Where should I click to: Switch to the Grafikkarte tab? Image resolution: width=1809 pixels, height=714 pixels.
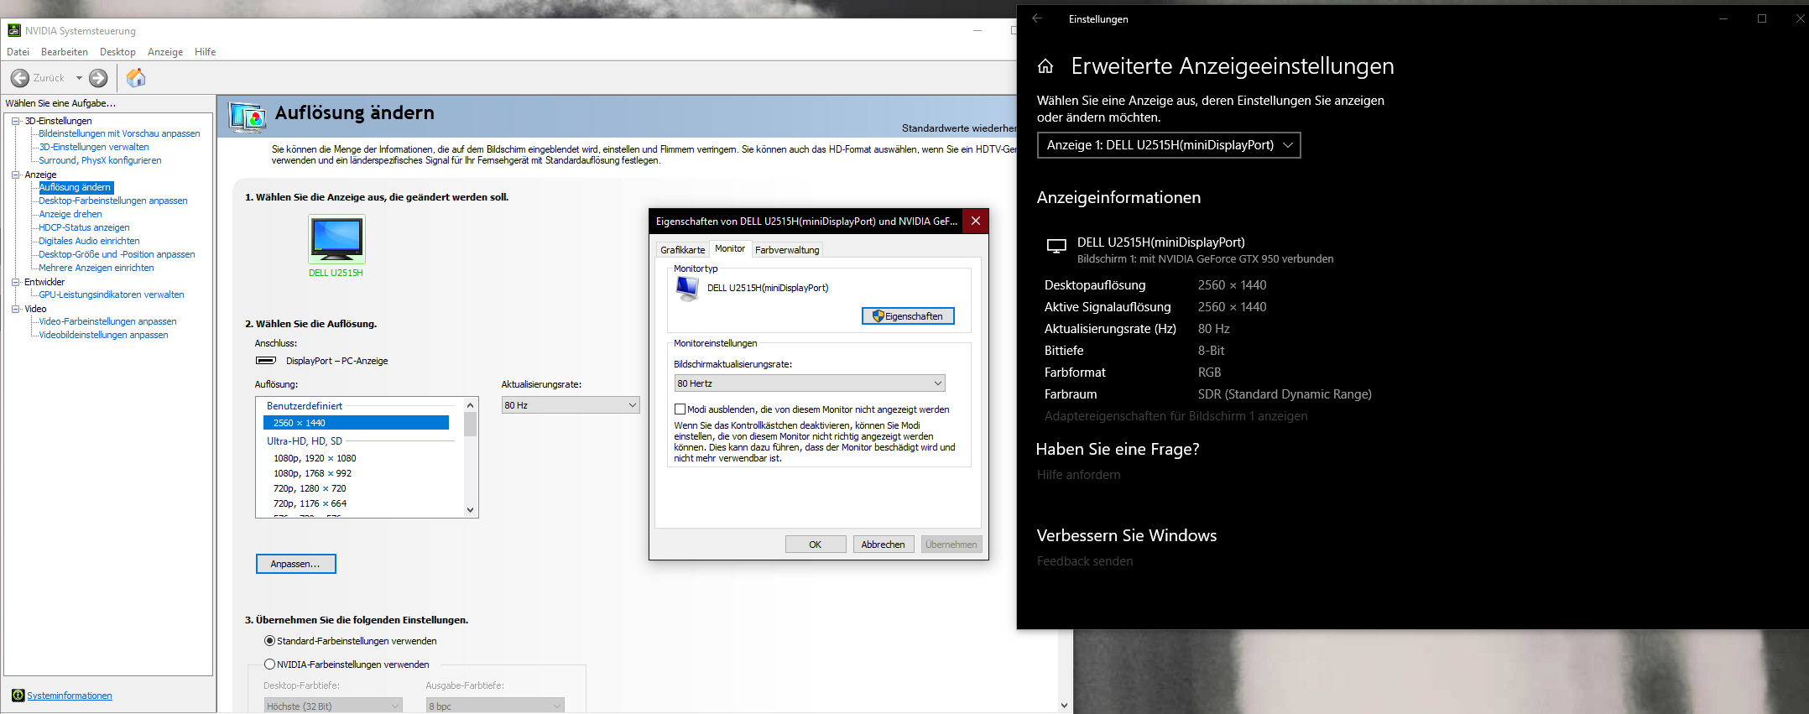682,250
